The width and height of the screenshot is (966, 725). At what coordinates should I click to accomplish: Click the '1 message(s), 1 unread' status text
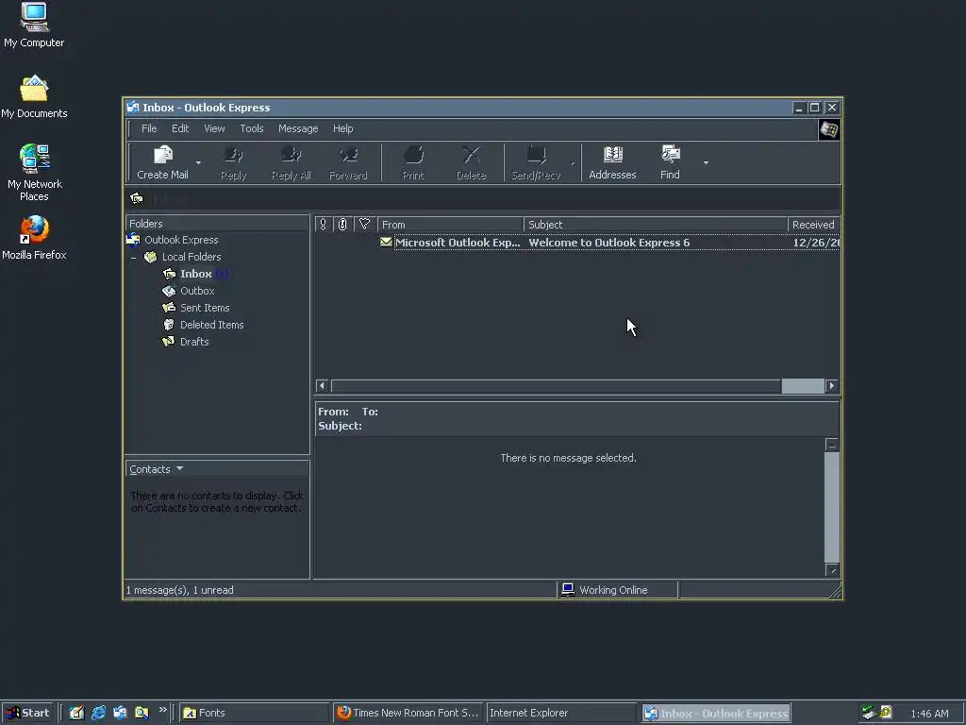180,590
